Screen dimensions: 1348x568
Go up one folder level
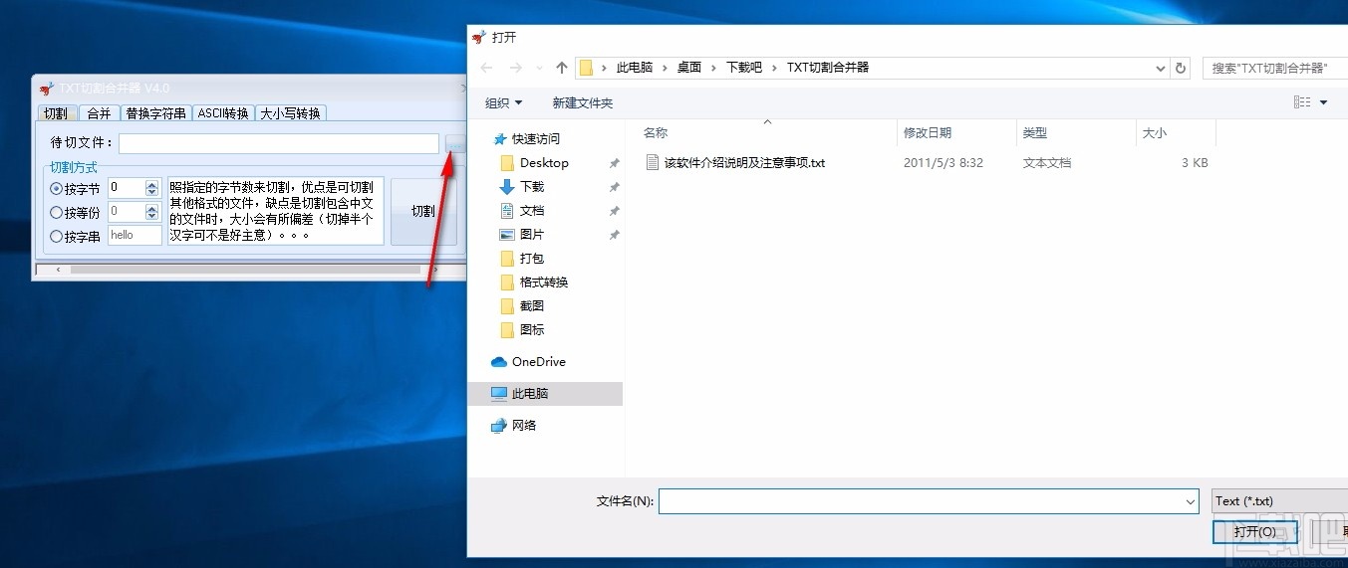tap(562, 68)
